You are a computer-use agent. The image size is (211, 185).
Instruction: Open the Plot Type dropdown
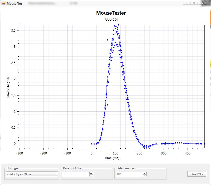[x=32, y=174]
